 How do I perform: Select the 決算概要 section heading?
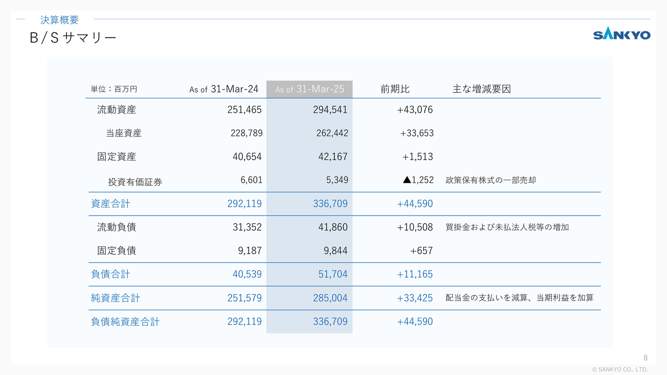pyautogui.click(x=59, y=20)
